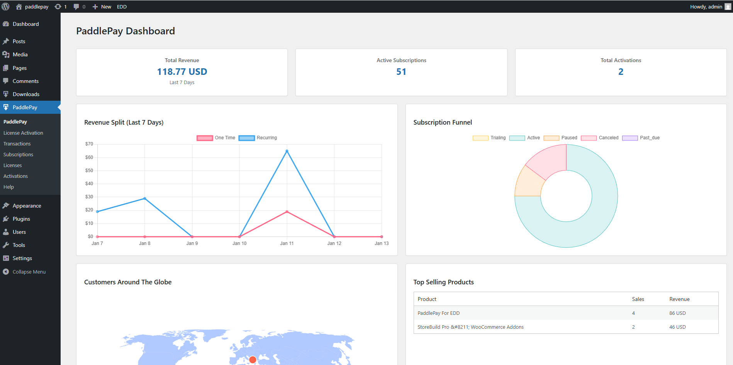Click the Jan 11 Recurring data point

tap(287, 151)
